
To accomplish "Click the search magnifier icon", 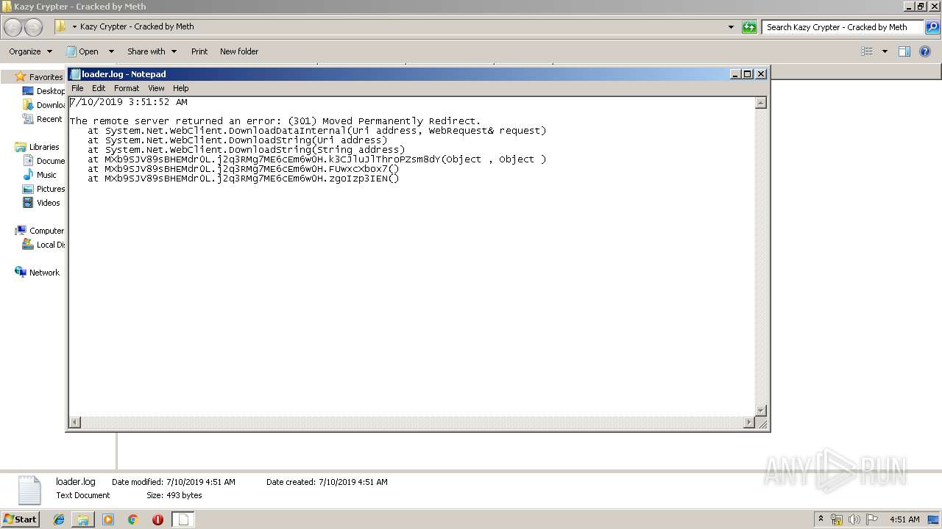I will coord(932,27).
